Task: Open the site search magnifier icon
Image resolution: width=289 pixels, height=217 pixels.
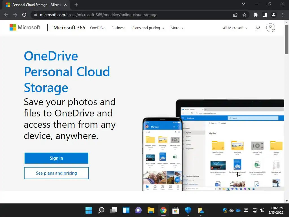Action: pos(257,28)
